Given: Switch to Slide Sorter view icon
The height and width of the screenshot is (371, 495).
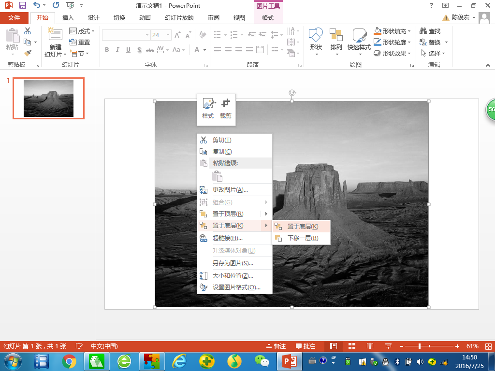Looking at the screenshot, I should pos(352,346).
